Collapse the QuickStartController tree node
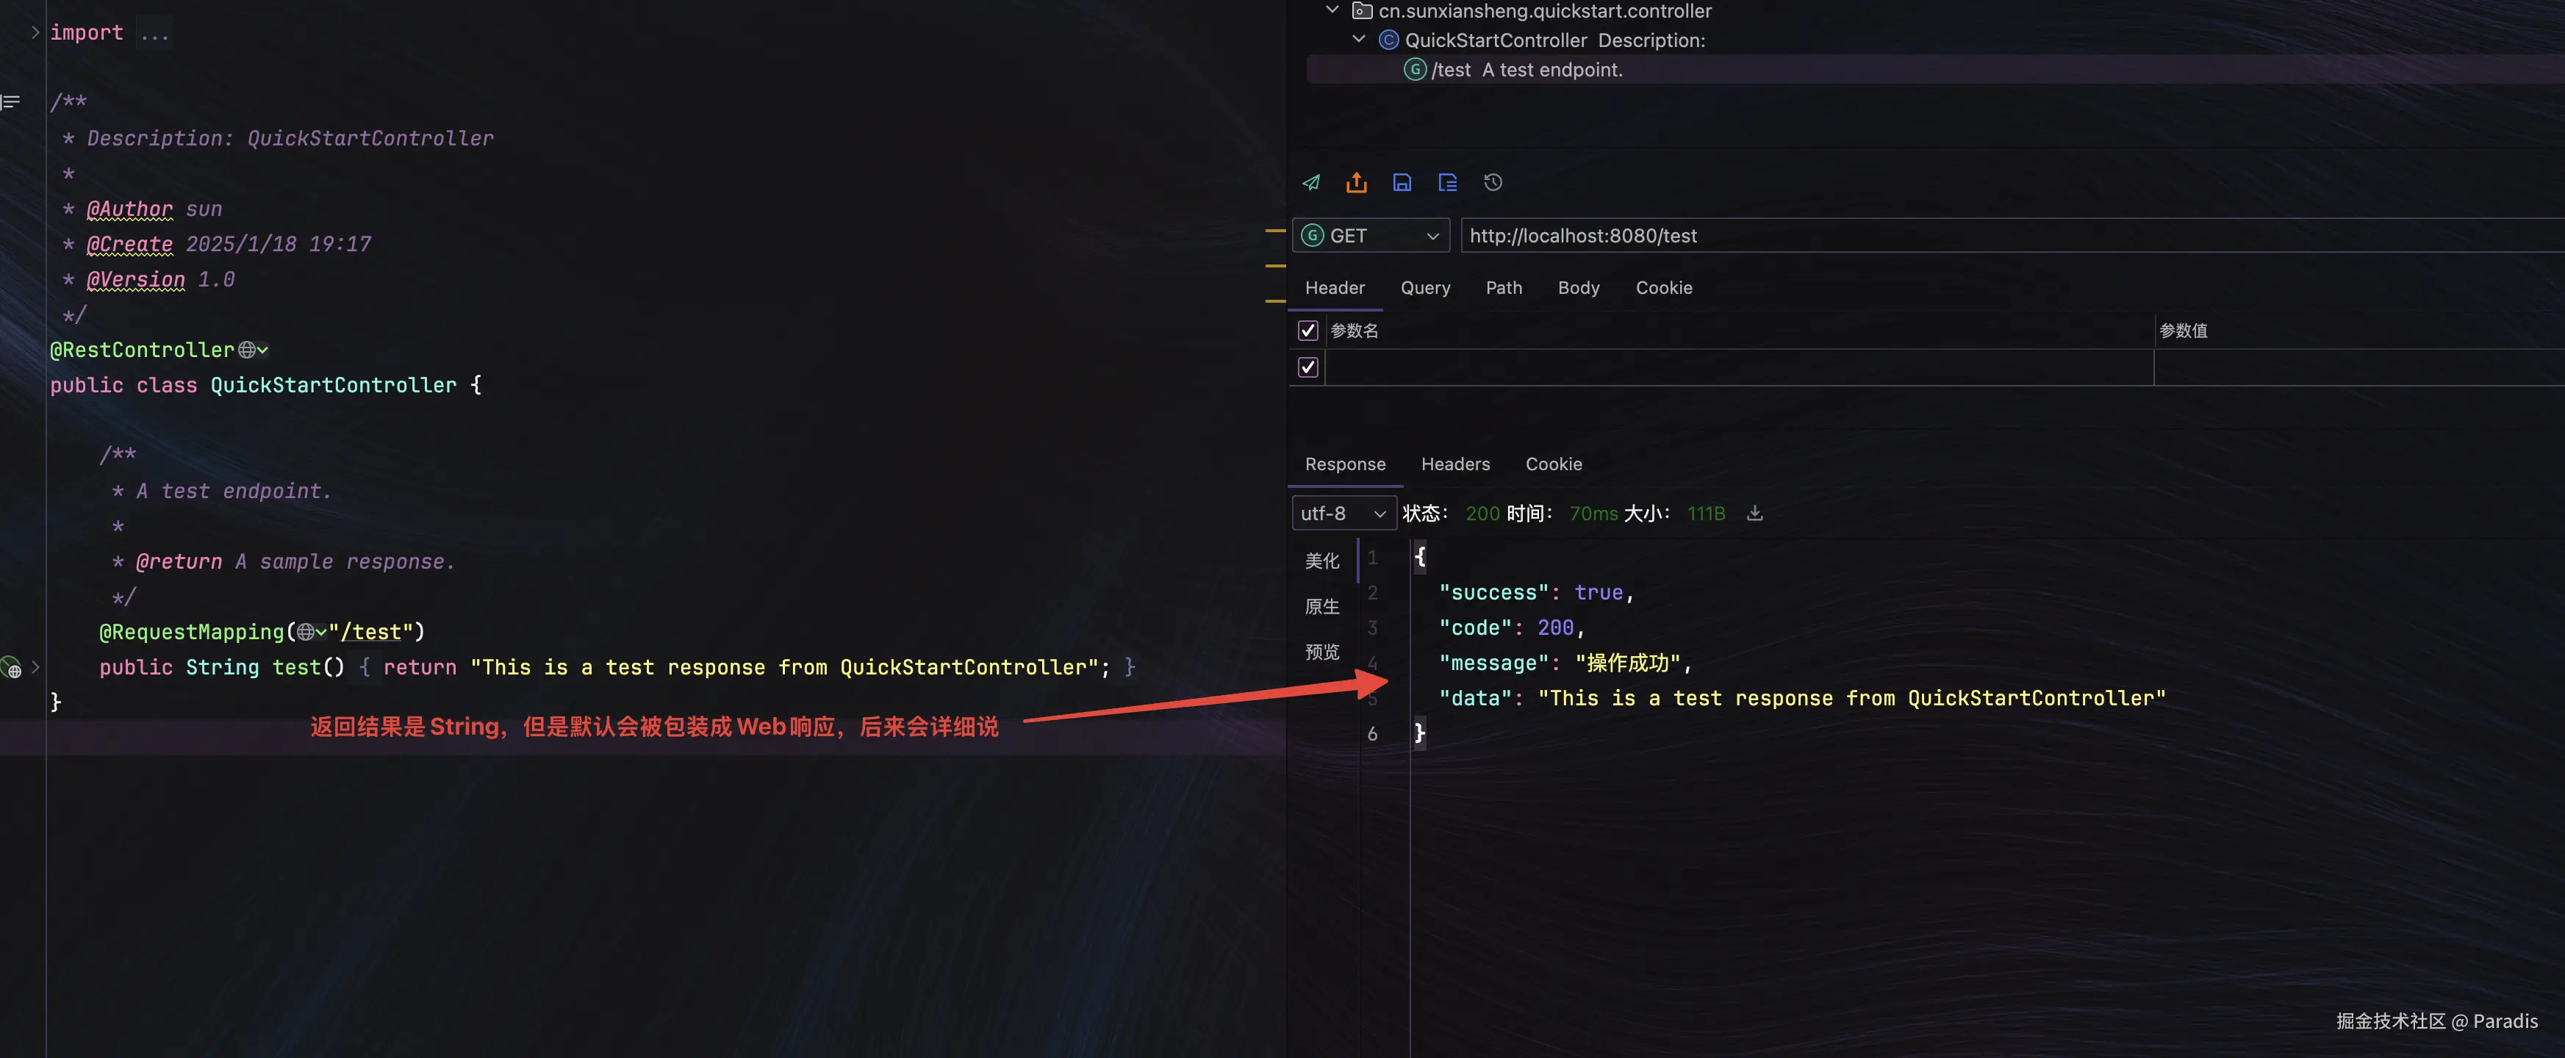2565x1058 pixels. (x=1358, y=40)
